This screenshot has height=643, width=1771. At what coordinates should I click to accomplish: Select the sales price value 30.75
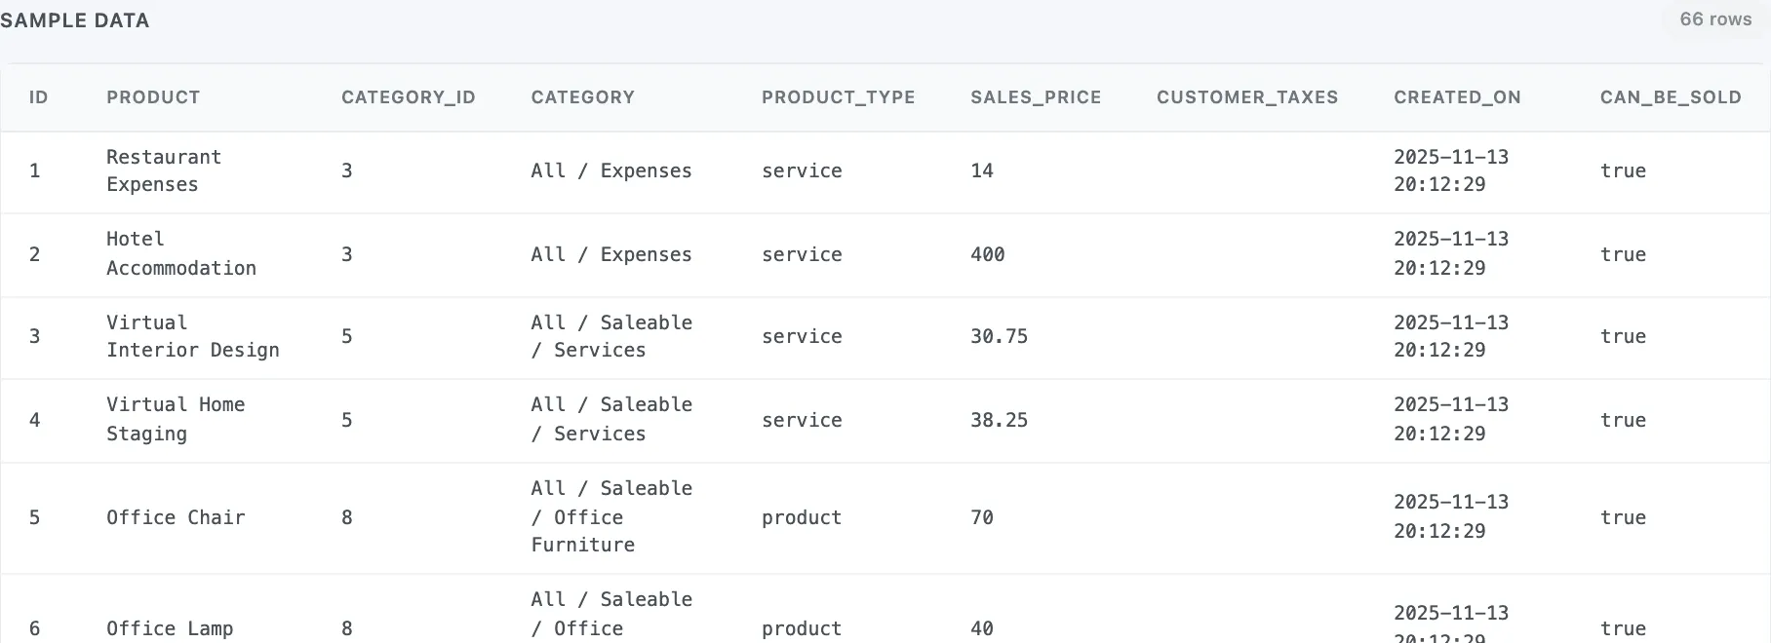[1000, 336]
